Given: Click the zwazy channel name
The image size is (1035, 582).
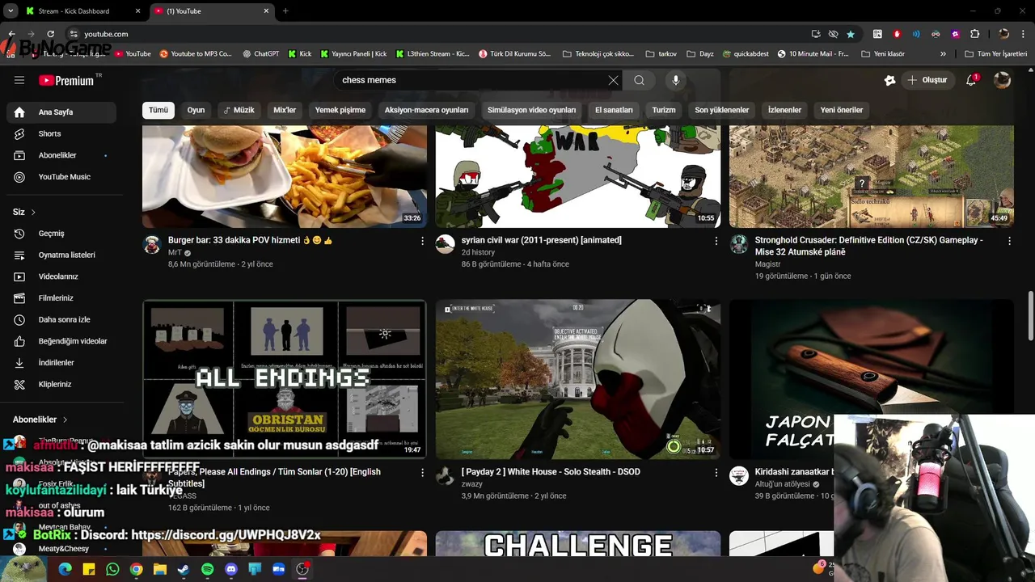Looking at the screenshot, I should pyautogui.click(x=471, y=484).
